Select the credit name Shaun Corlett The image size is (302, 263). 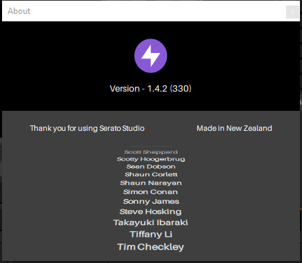[x=151, y=174]
